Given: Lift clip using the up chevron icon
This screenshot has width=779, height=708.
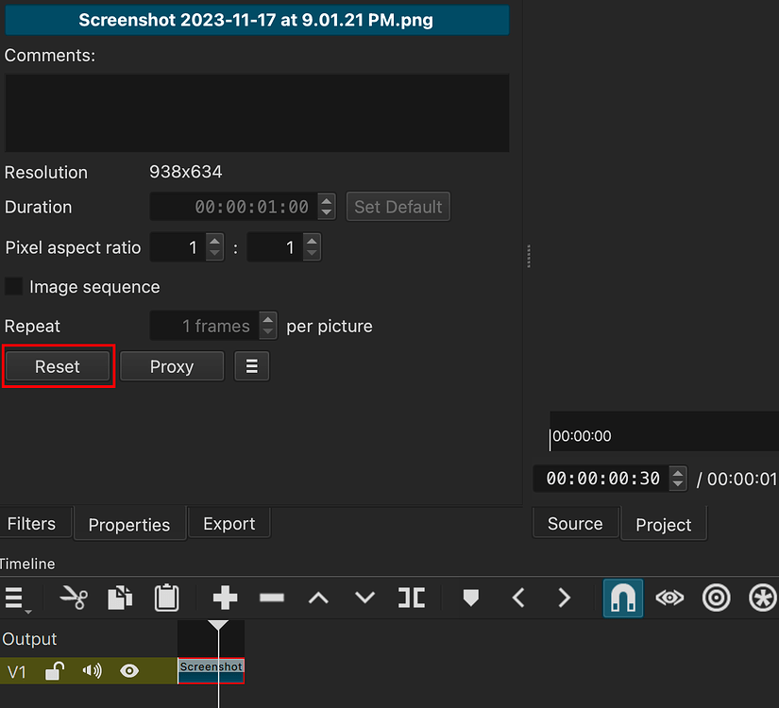Looking at the screenshot, I should [318, 598].
